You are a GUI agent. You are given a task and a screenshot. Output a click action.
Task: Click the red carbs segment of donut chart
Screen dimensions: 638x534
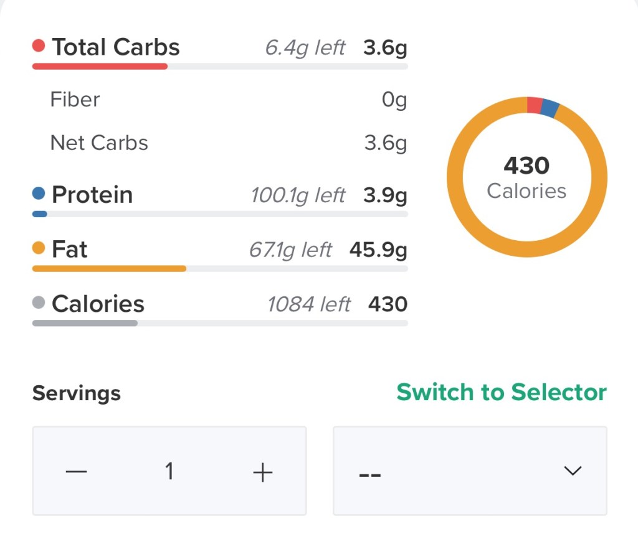pyautogui.click(x=535, y=105)
